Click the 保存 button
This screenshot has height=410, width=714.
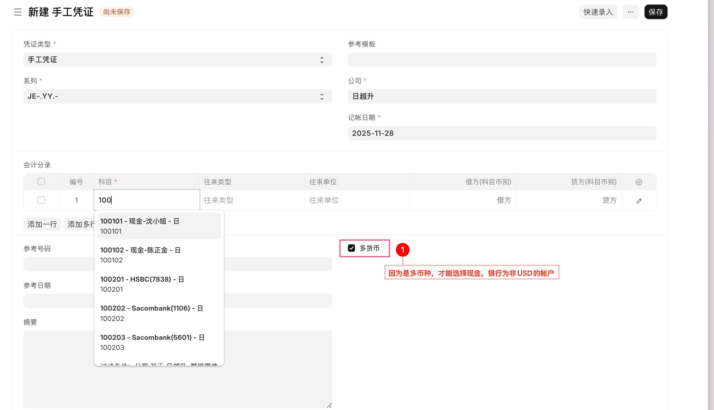click(656, 12)
